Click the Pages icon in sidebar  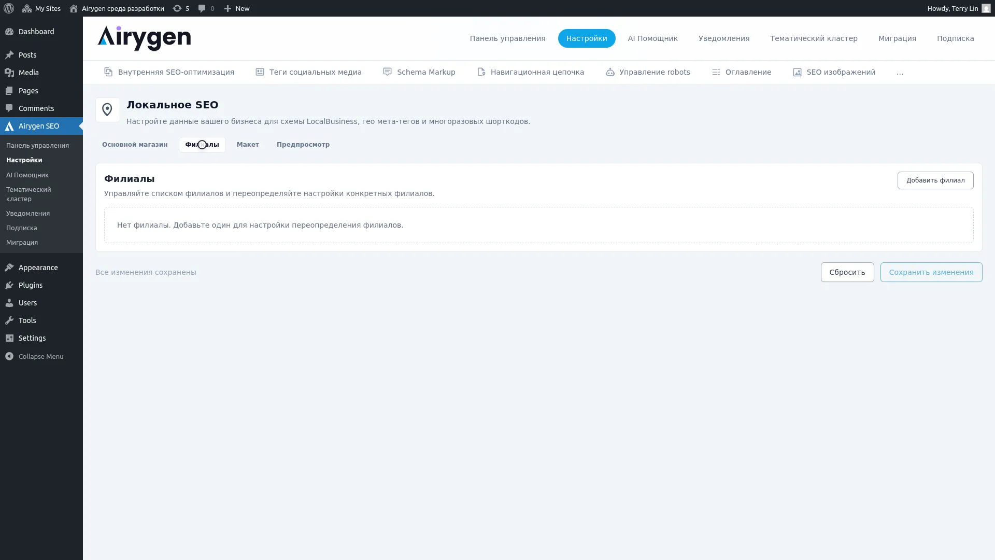point(9,91)
